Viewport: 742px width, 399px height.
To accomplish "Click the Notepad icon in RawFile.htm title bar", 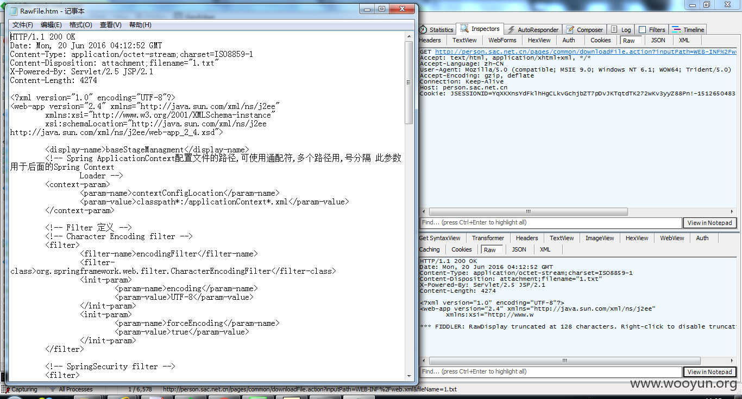I will [14, 11].
